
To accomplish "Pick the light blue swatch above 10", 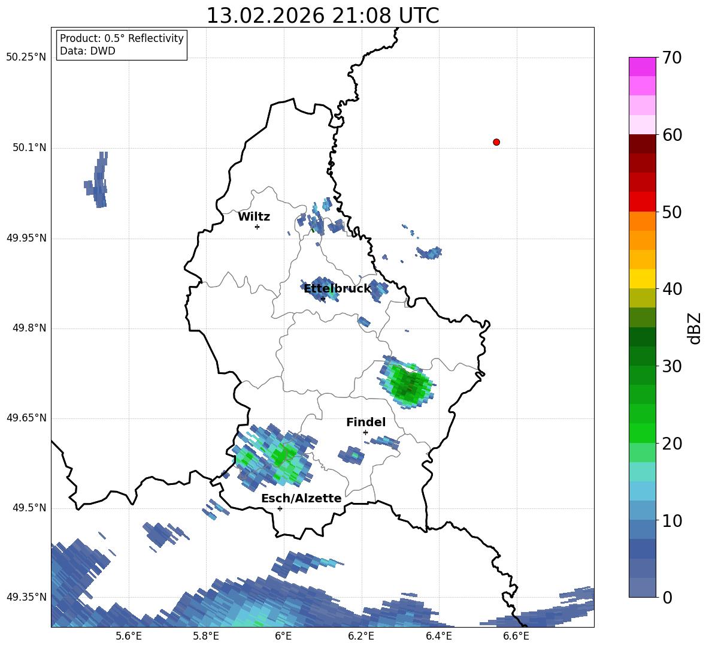I will point(642,511).
